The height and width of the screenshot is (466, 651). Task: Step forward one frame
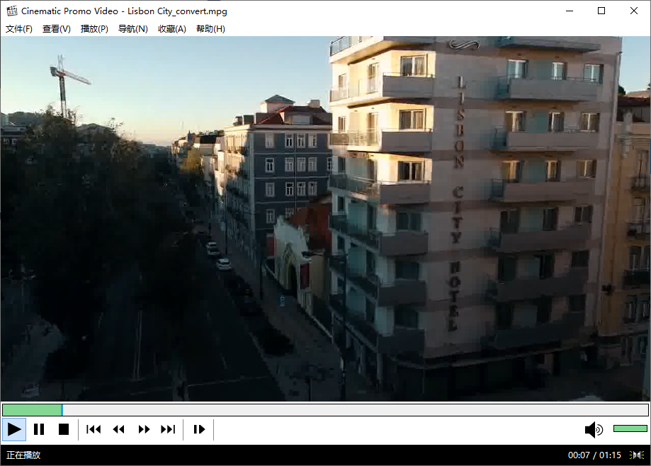[x=199, y=429]
